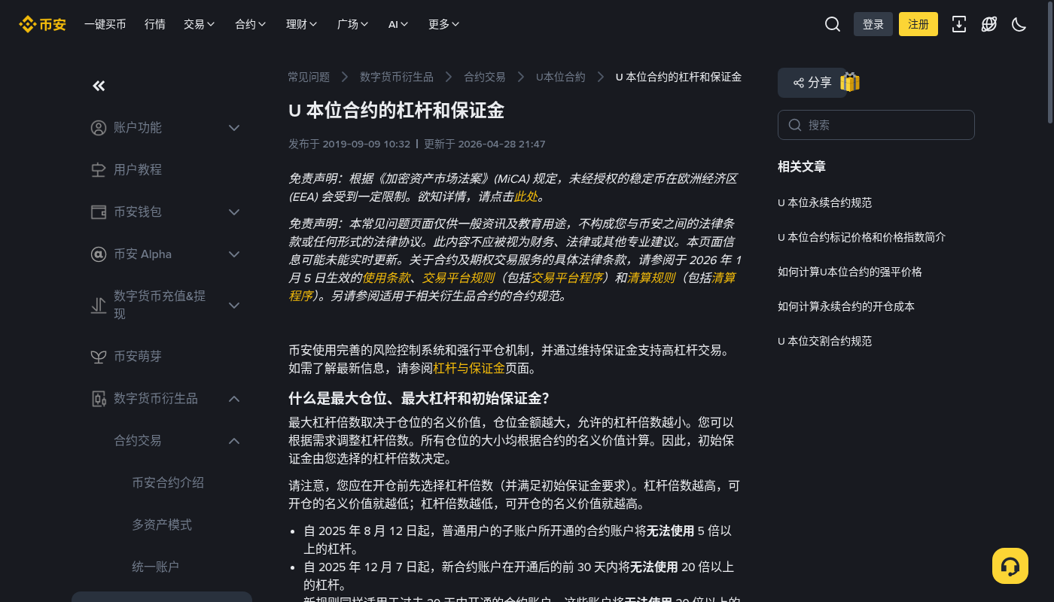This screenshot has width=1054, height=602.
Task: Go to 一键买币 in top navigation
Action: [x=105, y=24]
